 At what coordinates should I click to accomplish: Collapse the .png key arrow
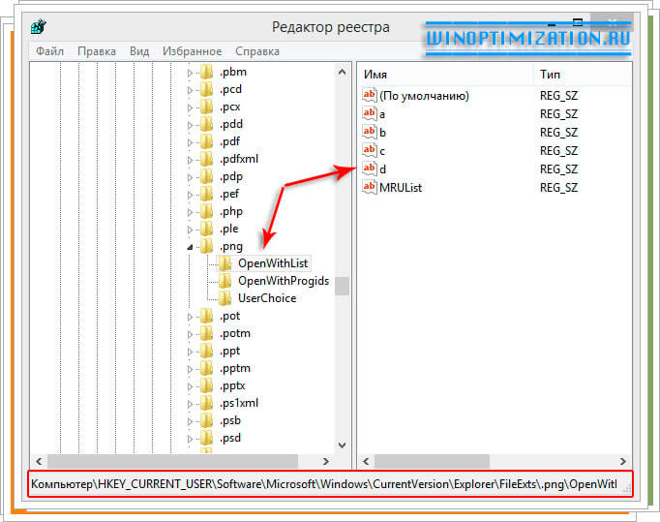click(x=190, y=247)
